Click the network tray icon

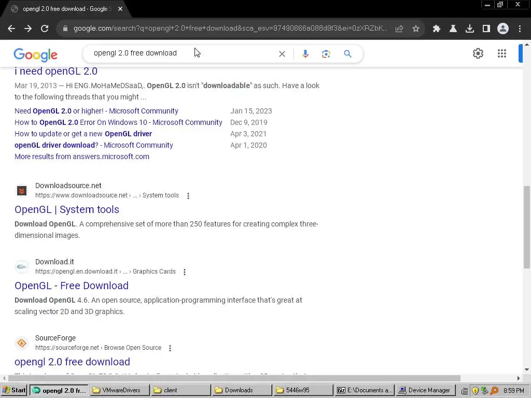[x=485, y=391]
